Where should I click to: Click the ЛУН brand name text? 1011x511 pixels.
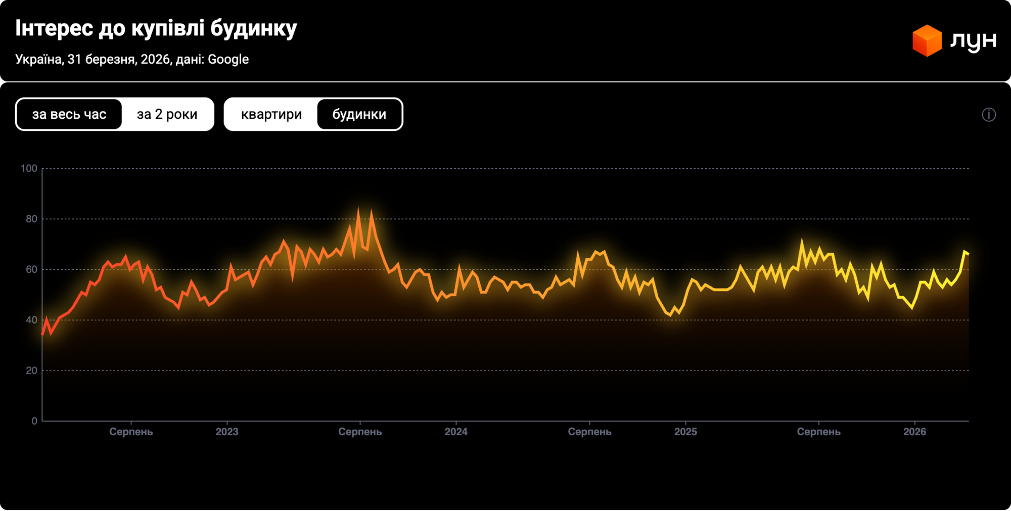tap(973, 40)
